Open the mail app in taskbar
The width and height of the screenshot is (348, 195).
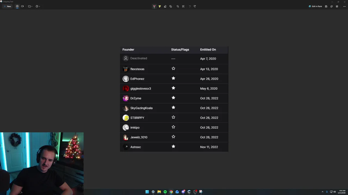coord(177,192)
